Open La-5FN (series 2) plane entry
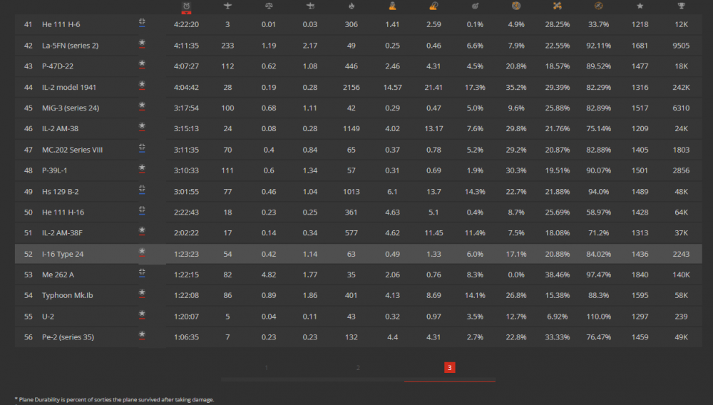713x405 pixels. (70, 46)
